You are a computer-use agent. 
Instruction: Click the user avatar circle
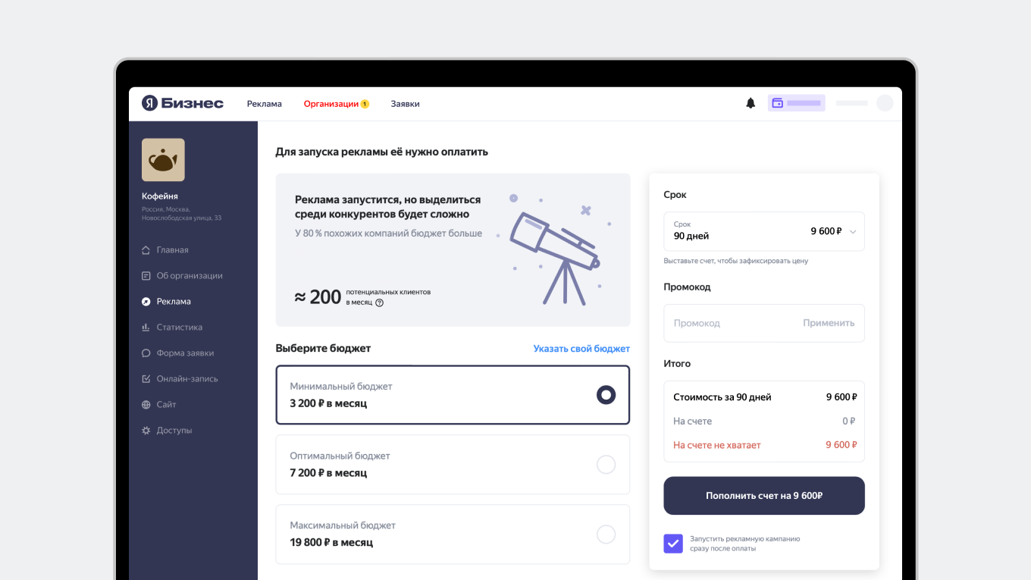pyautogui.click(x=885, y=103)
